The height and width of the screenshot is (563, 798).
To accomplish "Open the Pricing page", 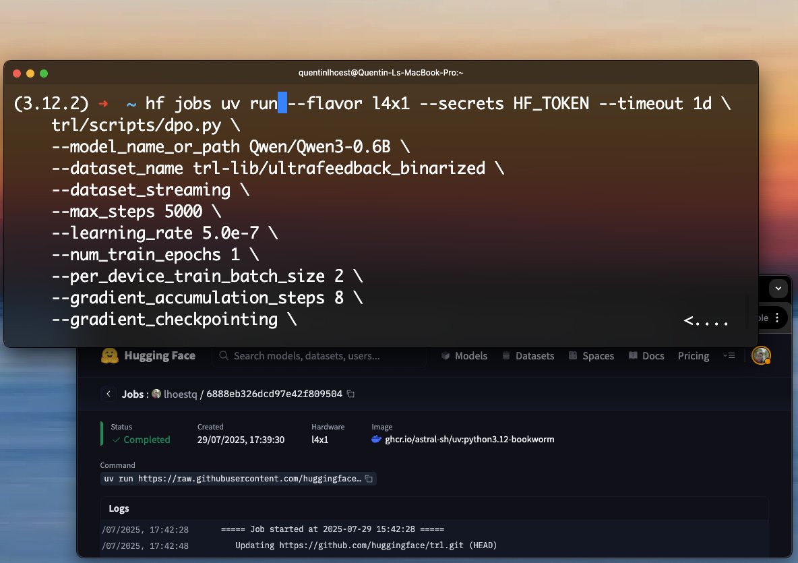I will [x=693, y=356].
